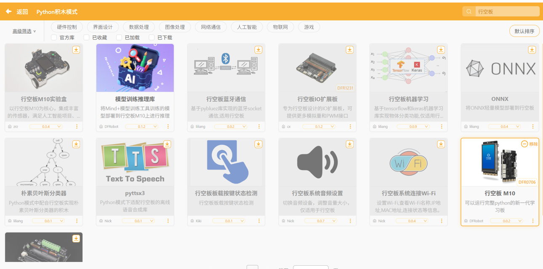Viewport: 543px width, 269px height.
Task: Check the 已下载 filter box
Action: (x=152, y=37)
